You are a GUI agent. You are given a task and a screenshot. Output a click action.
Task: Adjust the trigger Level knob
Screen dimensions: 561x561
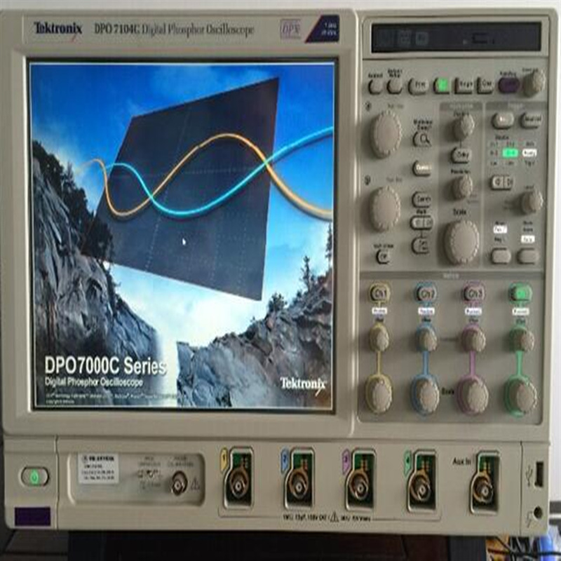coord(532,202)
